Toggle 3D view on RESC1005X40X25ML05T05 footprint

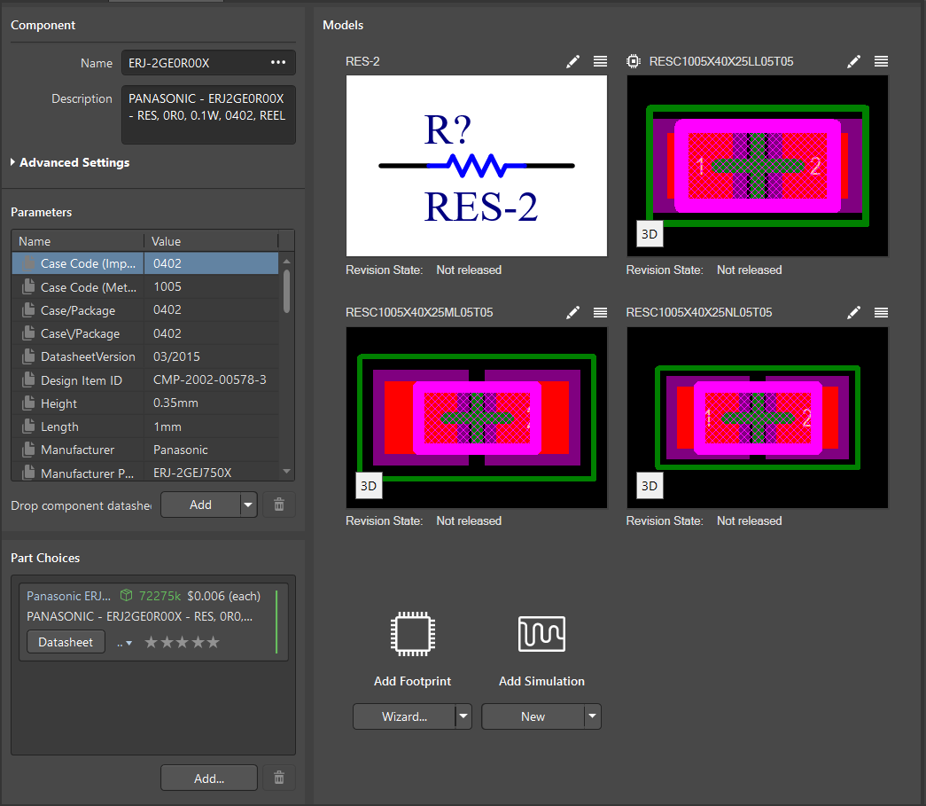(x=369, y=486)
